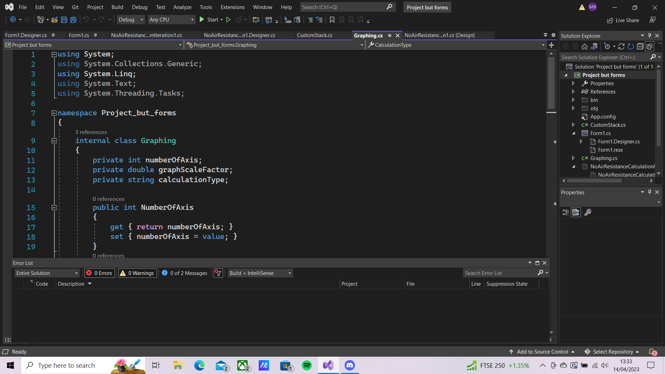Collapse all nodes in Solution Explorer
Image resolution: width=665 pixels, height=374 pixels.
[x=640, y=46]
